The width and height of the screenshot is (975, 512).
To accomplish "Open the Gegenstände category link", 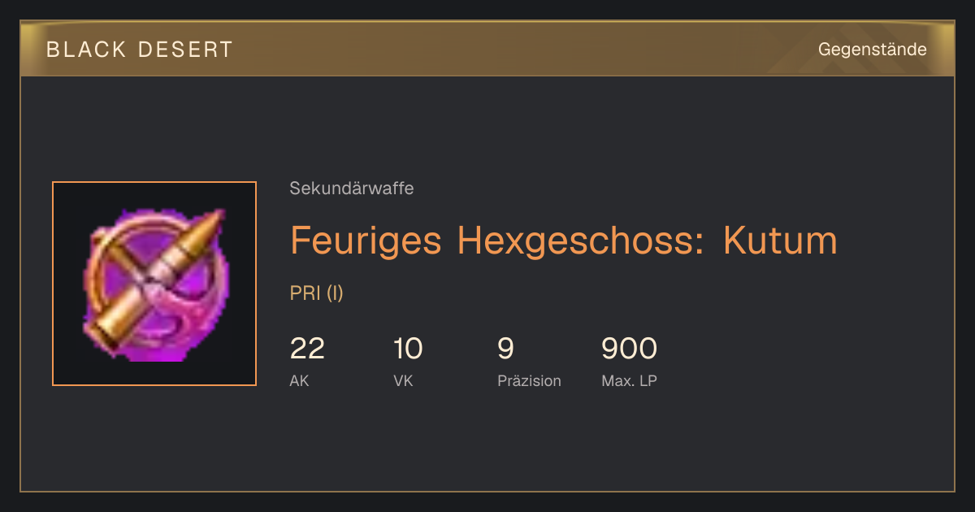I will click(x=872, y=50).
